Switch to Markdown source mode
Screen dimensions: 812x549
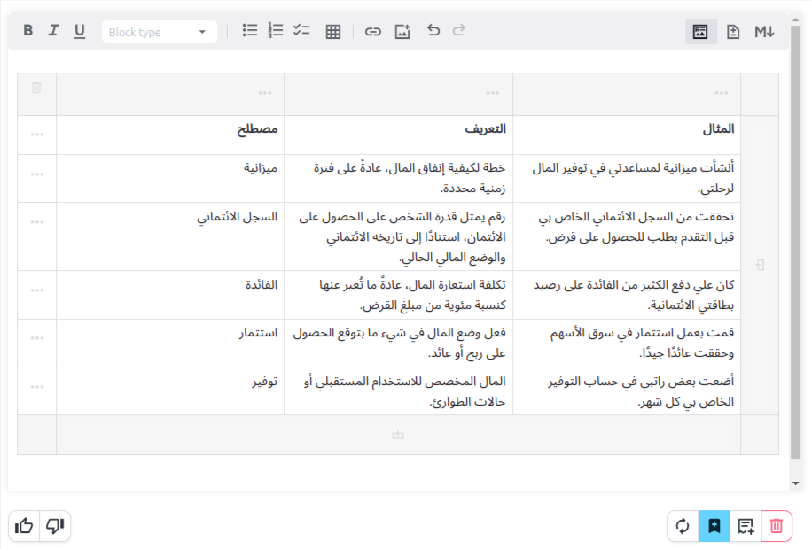[764, 32]
